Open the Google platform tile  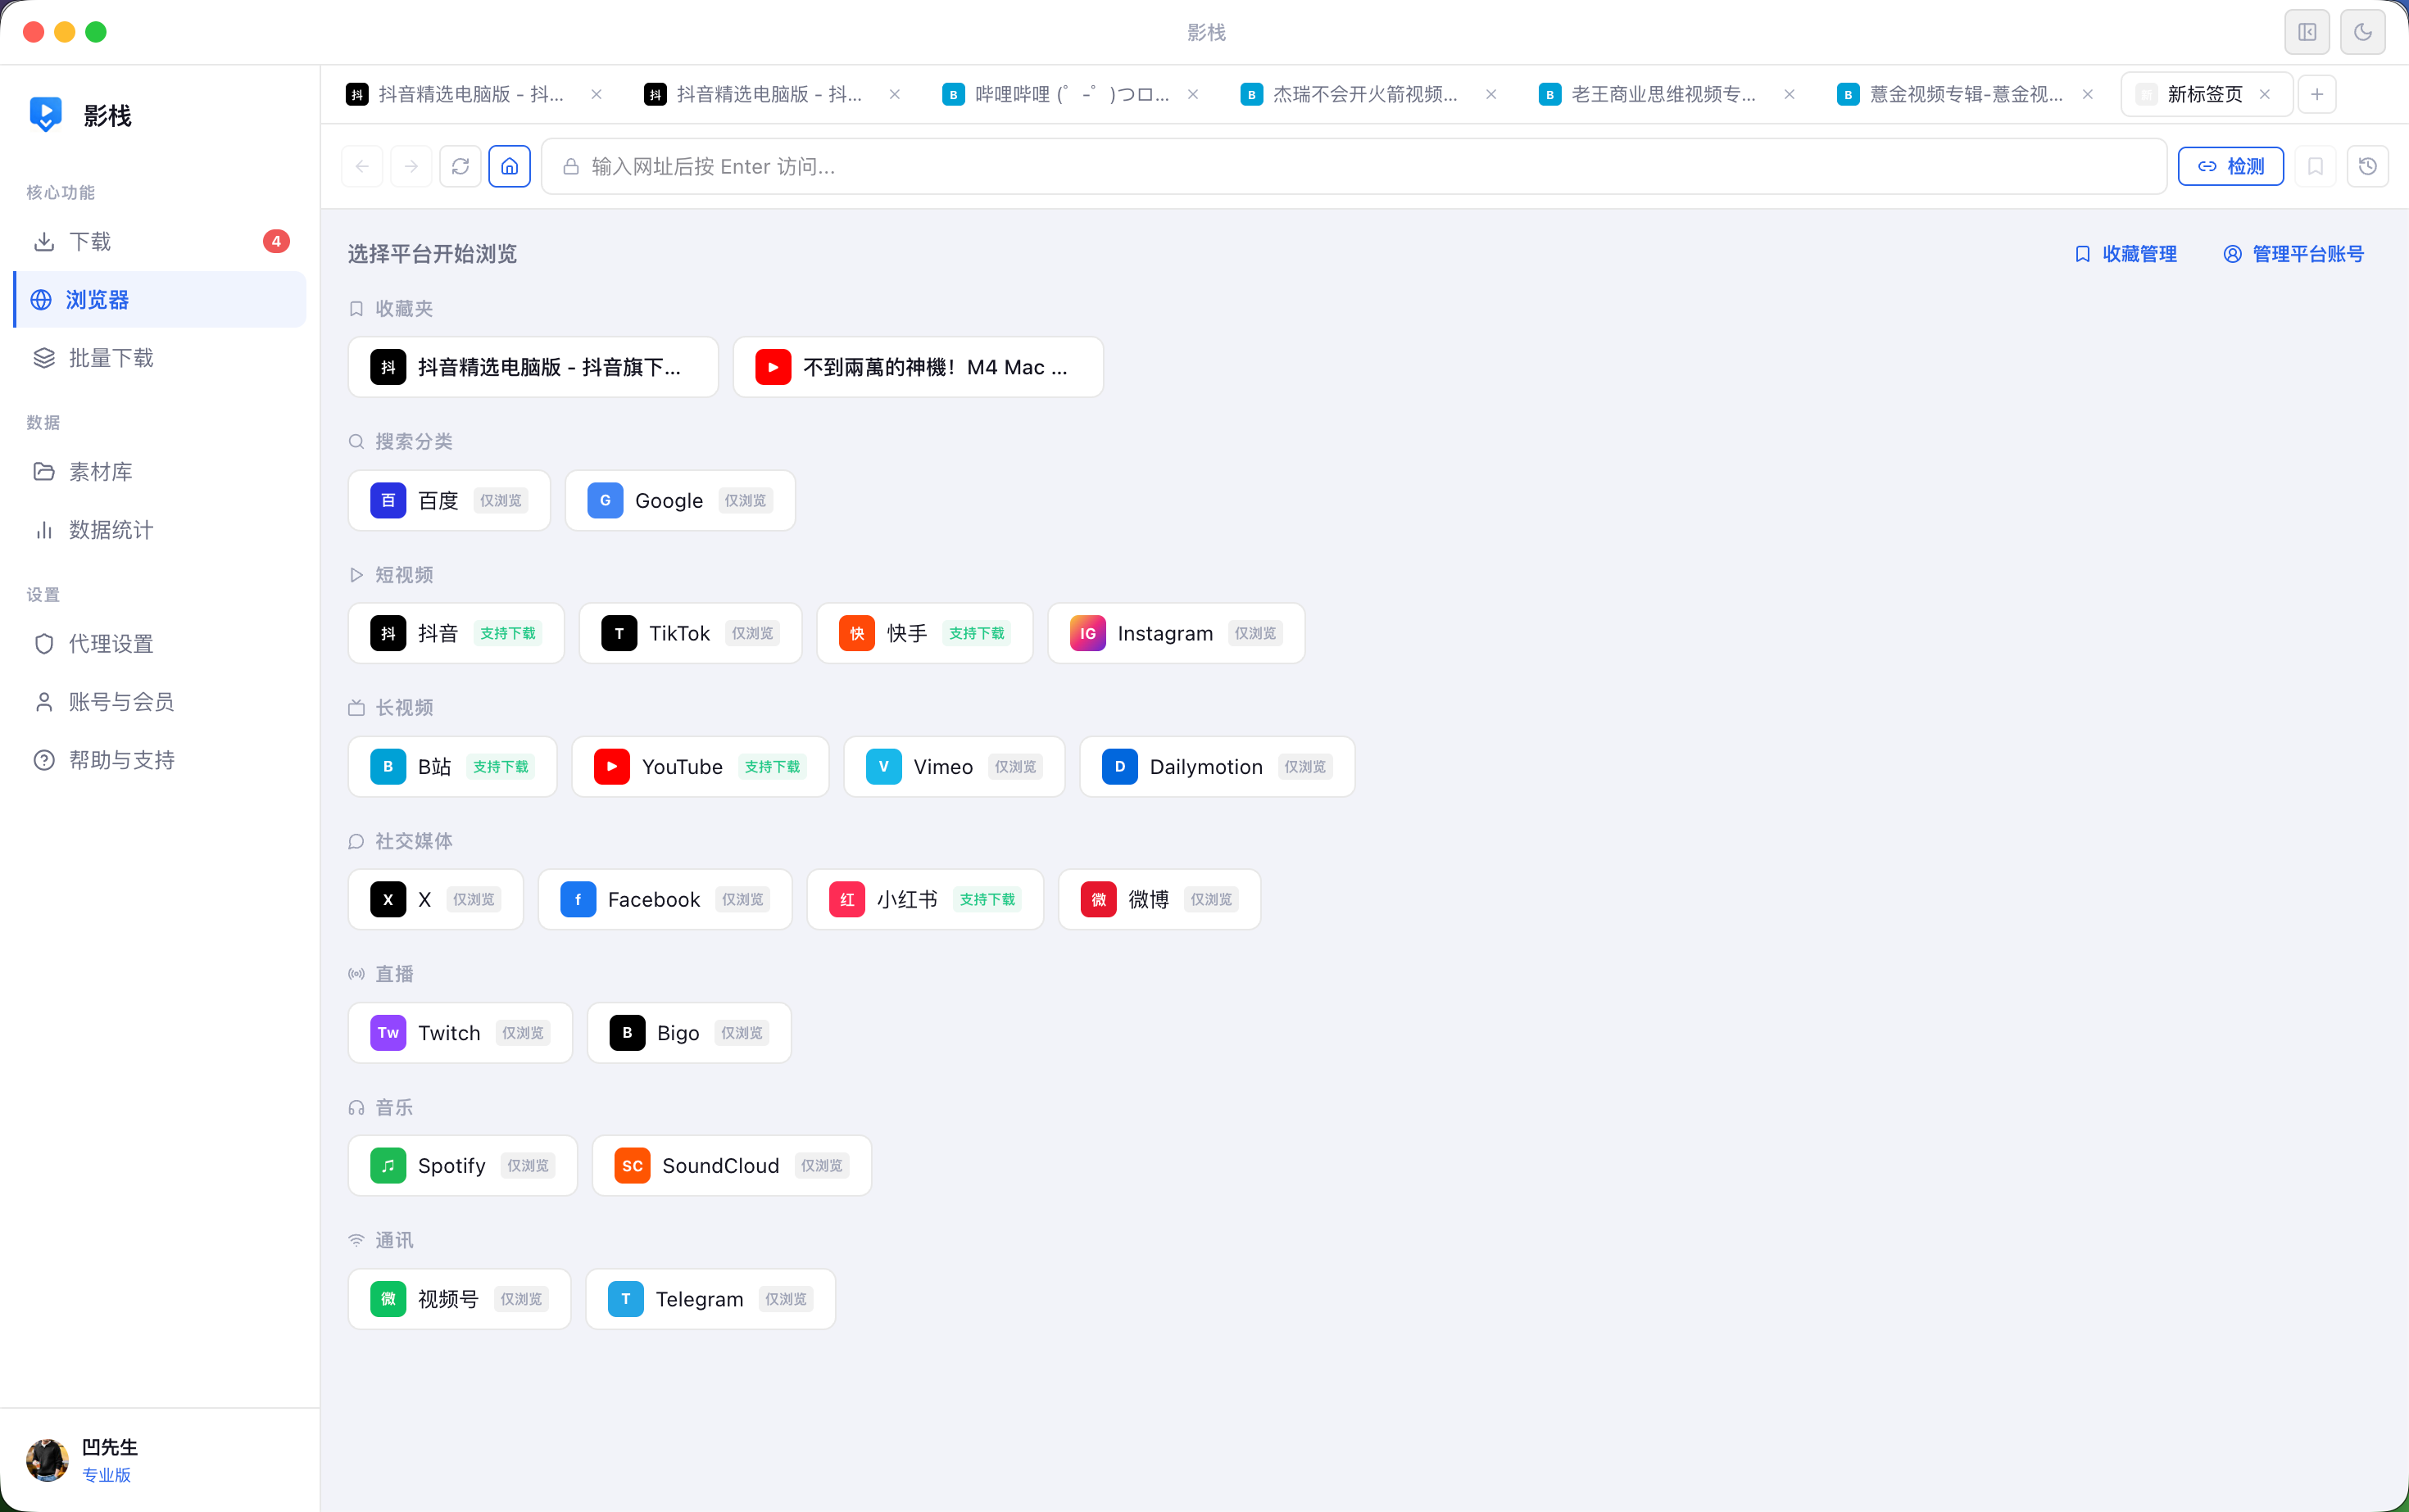tap(680, 500)
